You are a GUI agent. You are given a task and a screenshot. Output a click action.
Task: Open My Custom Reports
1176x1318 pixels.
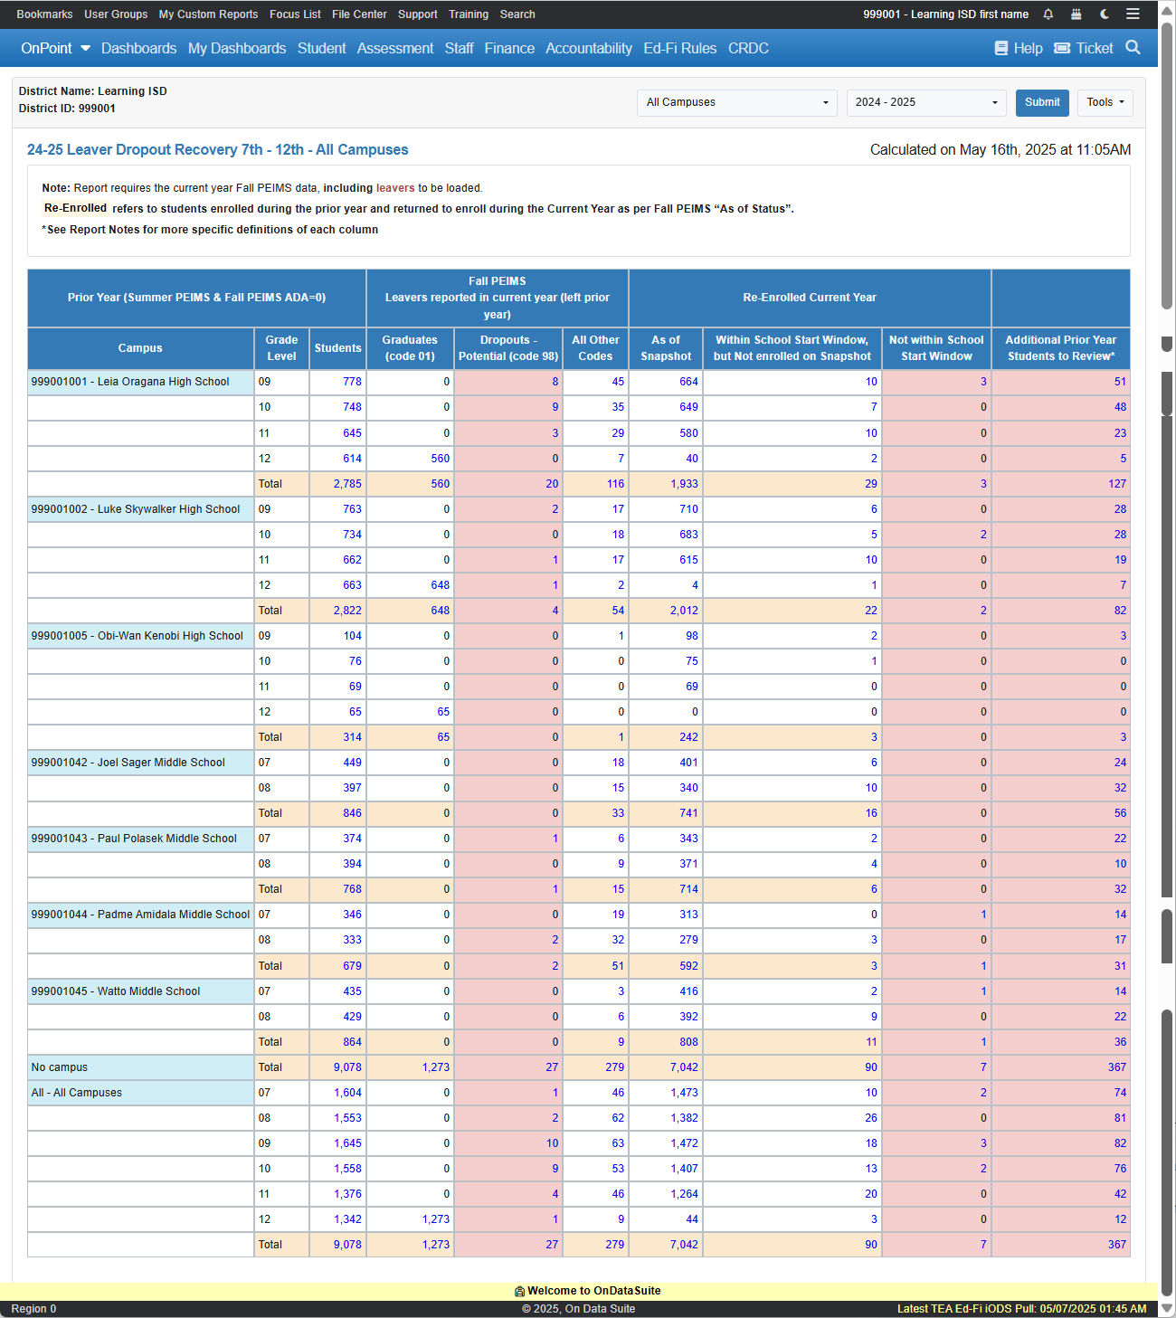[x=208, y=14]
